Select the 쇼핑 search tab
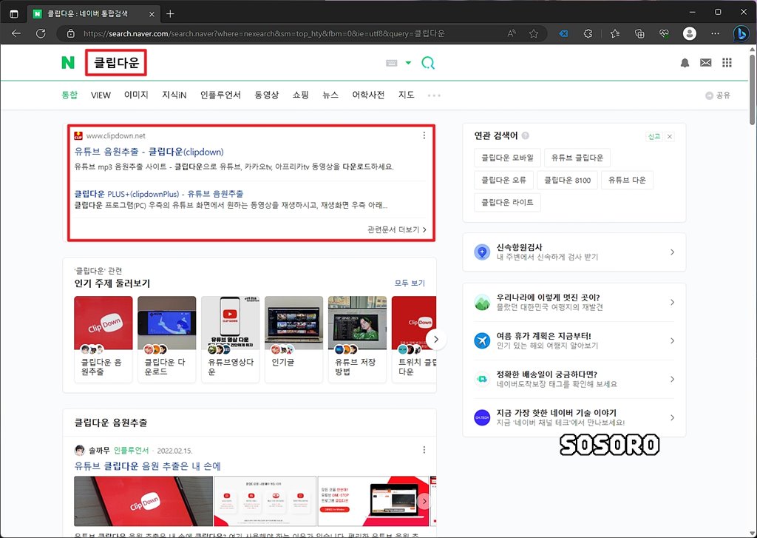Image resolution: width=757 pixels, height=538 pixels. tap(300, 95)
